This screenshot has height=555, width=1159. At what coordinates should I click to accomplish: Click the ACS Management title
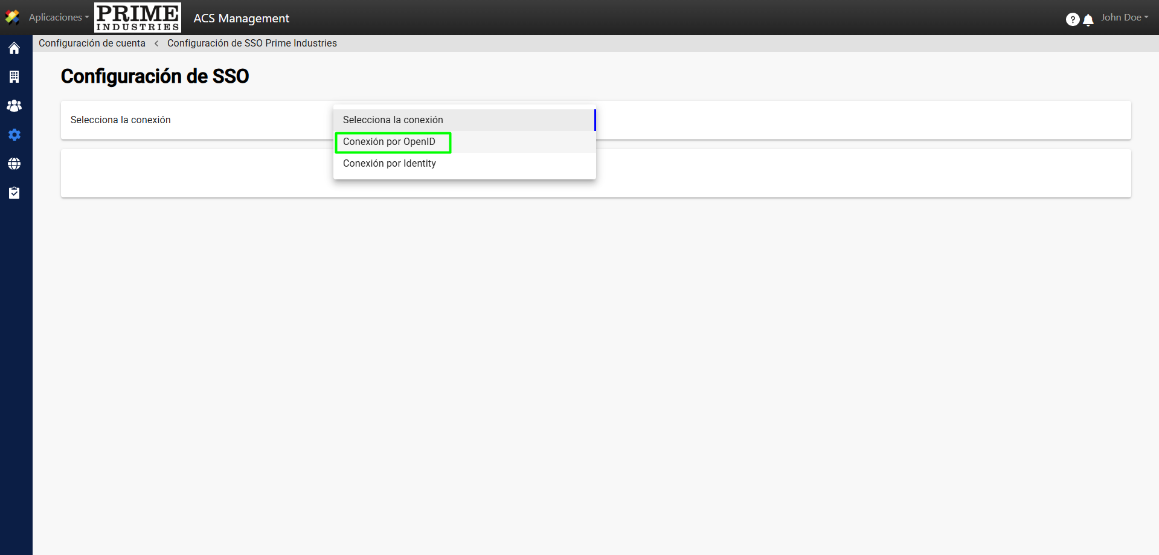click(241, 19)
